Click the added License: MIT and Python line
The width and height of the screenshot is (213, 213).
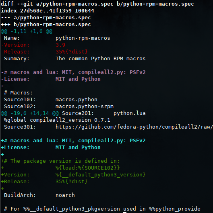[51, 147]
